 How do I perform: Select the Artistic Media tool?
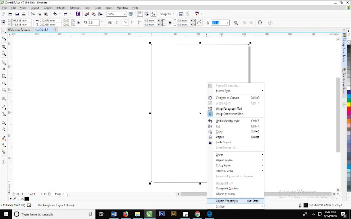click(4, 70)
